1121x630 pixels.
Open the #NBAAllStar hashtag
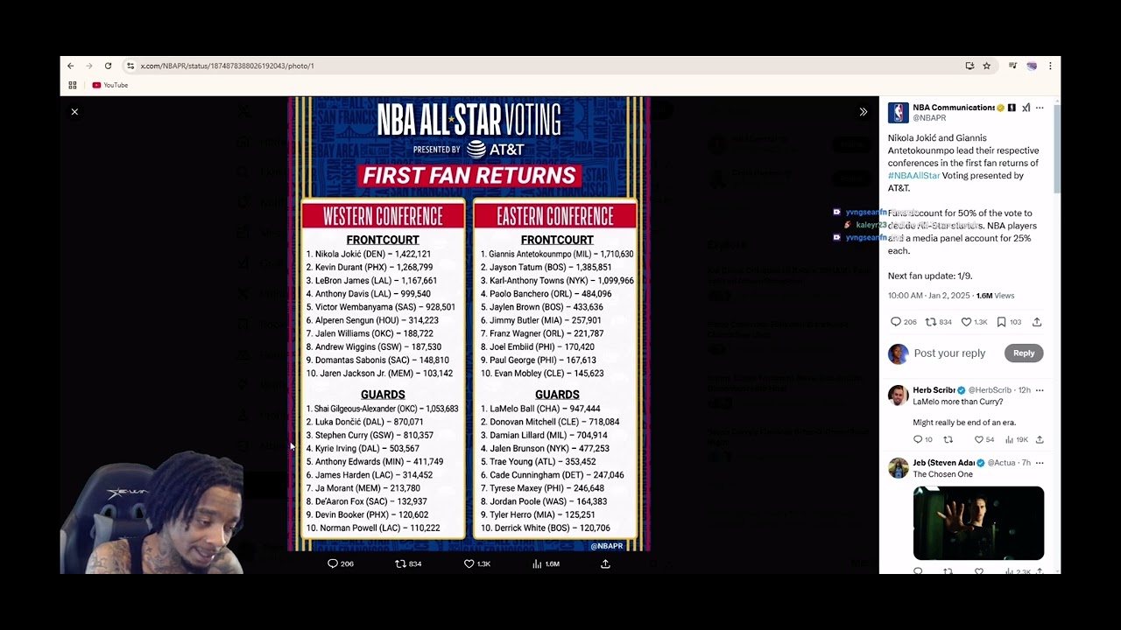pyautogui.click(x=913, y=176)
